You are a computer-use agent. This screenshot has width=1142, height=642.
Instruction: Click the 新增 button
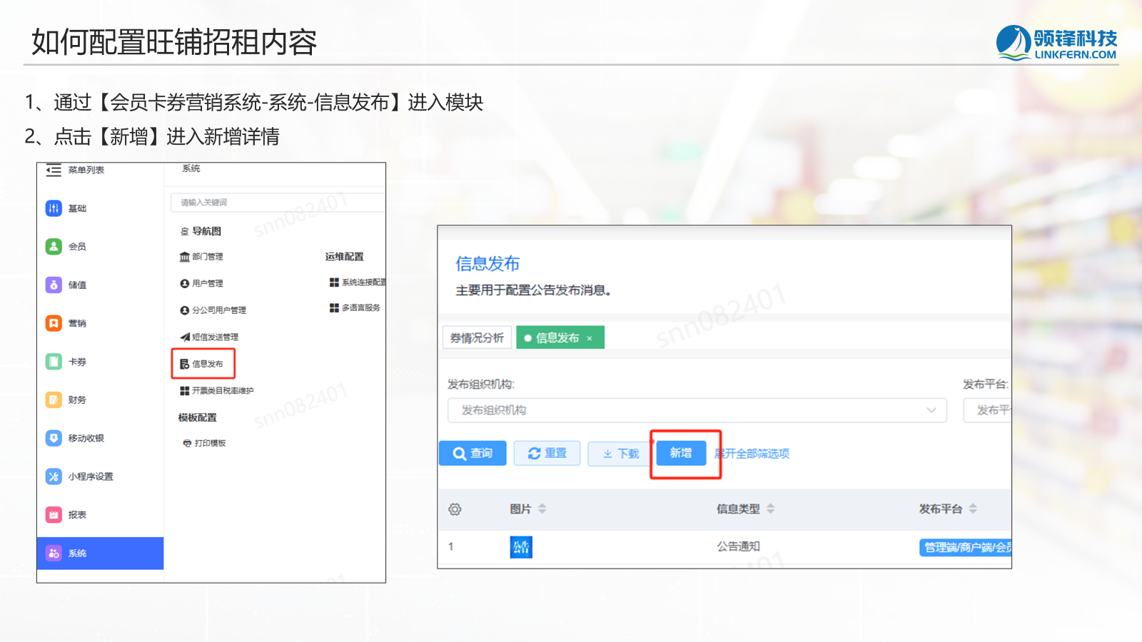681,453
